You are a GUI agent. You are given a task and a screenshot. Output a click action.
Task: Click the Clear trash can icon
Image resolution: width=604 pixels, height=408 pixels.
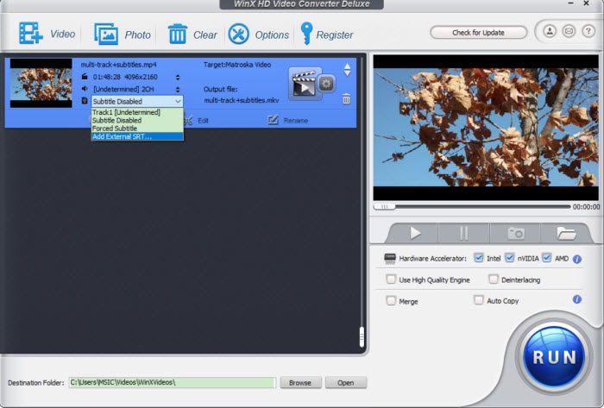coord(178,34)
